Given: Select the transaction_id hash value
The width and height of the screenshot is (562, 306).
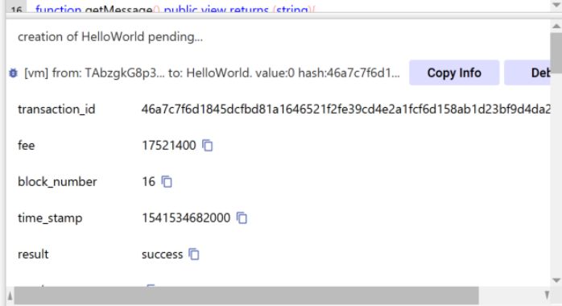Looking at the screenshot, I should pos(346,109).
